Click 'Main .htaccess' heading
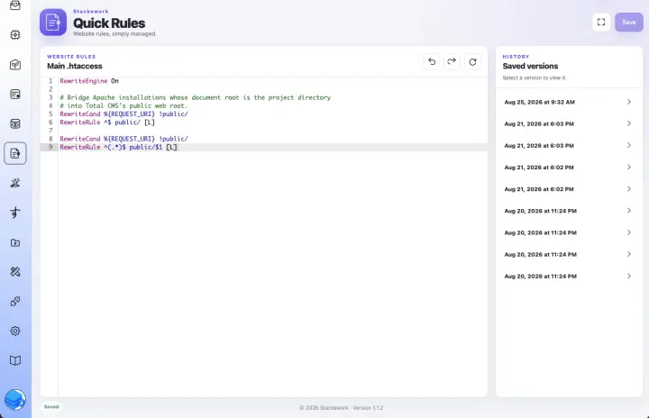The image size is (649, 418). click(x=75, y=67)
